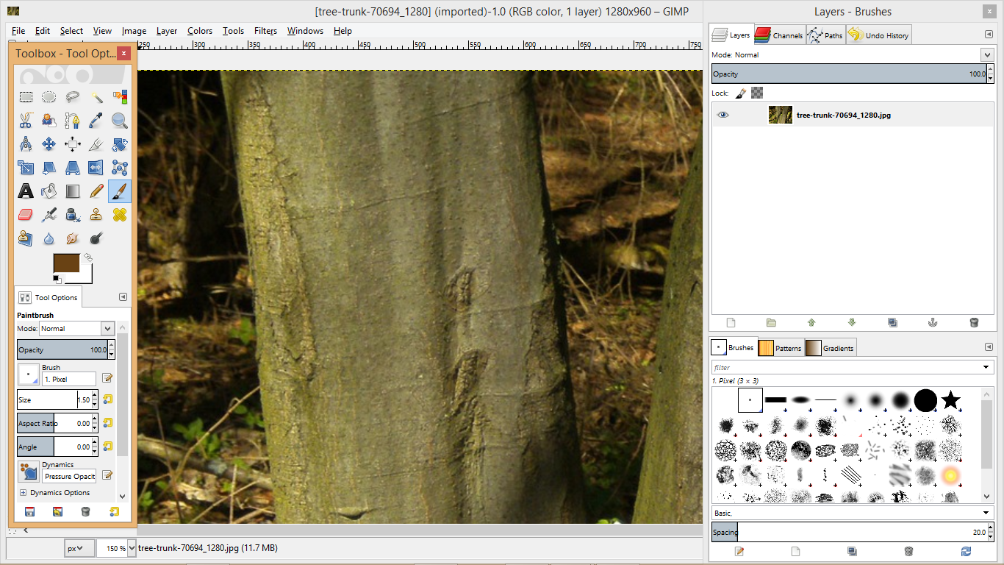
Task: Select the Fuzzy Select tool
Action: point(96,96)
